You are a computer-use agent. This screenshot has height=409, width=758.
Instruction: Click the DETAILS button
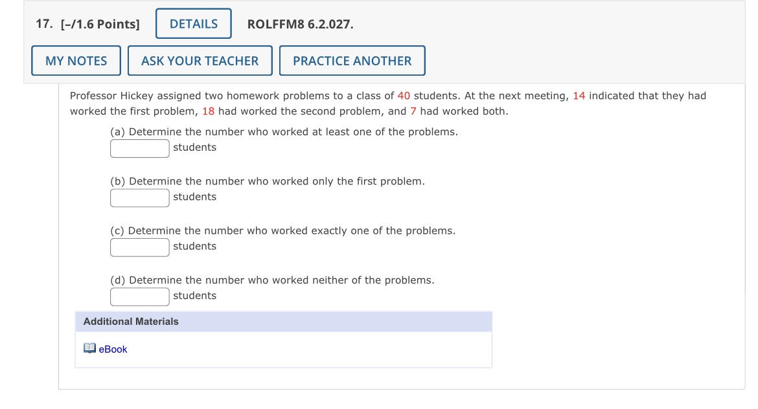coord(193,23)
